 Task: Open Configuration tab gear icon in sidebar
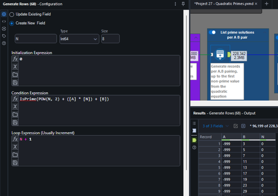pos(4,14)
